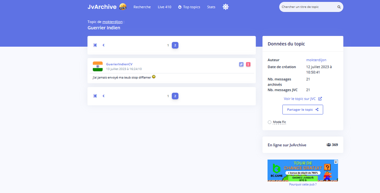
Task: Open the BC.GAME advertisement banner
Action: [303, 170]
